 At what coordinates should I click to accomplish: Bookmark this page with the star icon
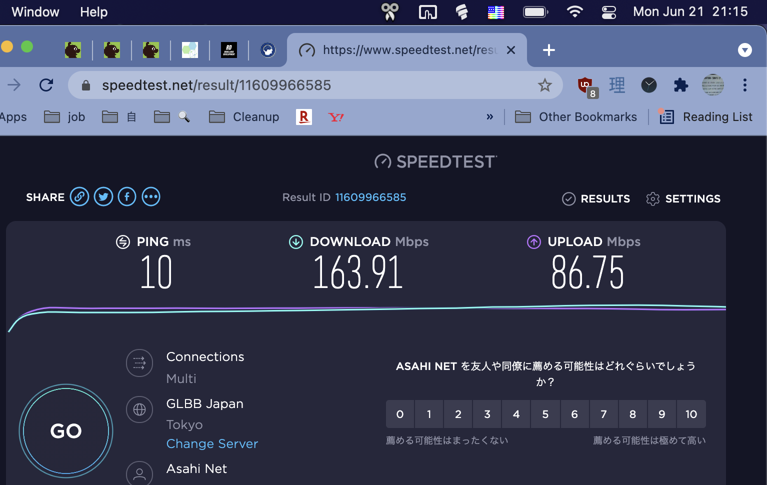click(x=544, y=85)
